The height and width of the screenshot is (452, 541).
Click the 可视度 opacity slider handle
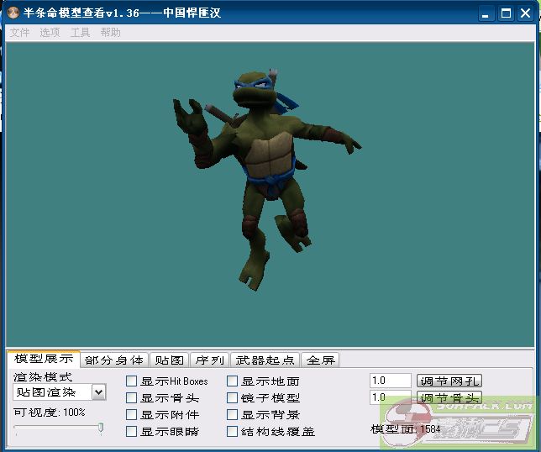tap(101, 428)
